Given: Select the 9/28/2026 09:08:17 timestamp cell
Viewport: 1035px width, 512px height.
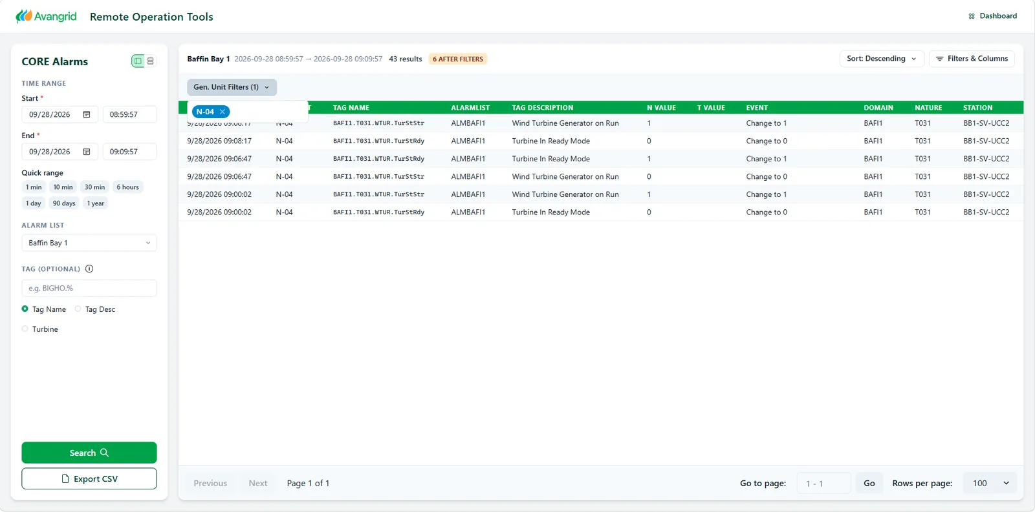Looking at the screenshot, I should (x=219, y=141).
